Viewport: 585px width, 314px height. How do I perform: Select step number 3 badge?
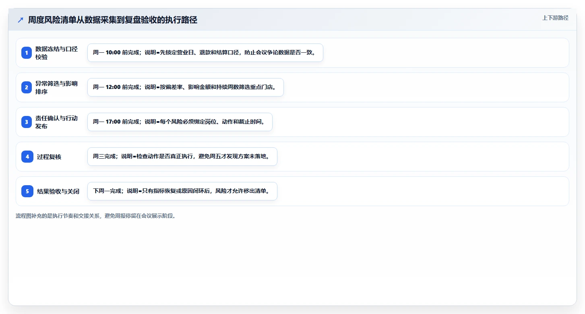(27, 122)
